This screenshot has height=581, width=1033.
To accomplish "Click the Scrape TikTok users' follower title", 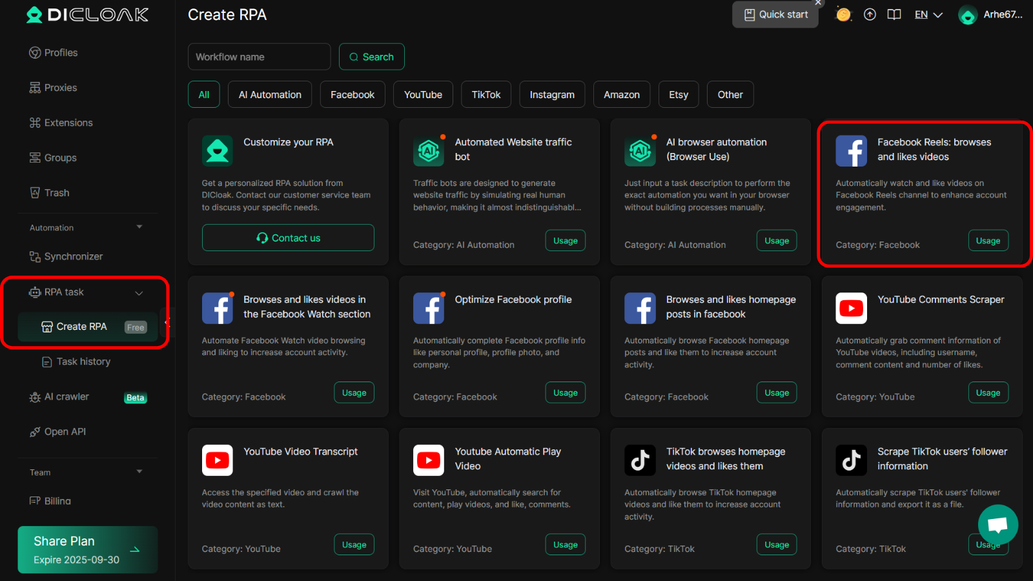I will pos(942,459).
